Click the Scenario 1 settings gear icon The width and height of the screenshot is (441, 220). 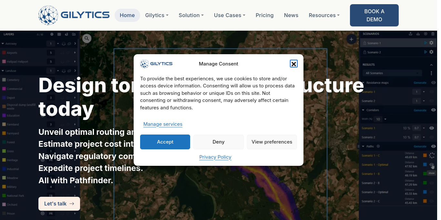(x=431, y=43)
